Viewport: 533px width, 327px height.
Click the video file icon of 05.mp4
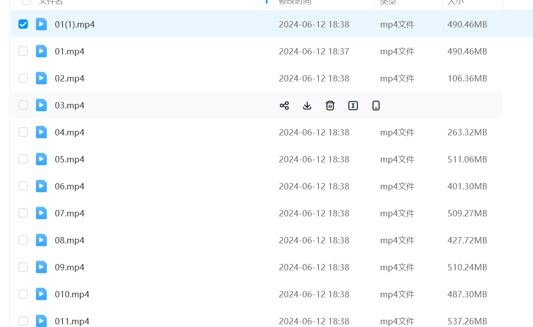click(x=41, y=159)
